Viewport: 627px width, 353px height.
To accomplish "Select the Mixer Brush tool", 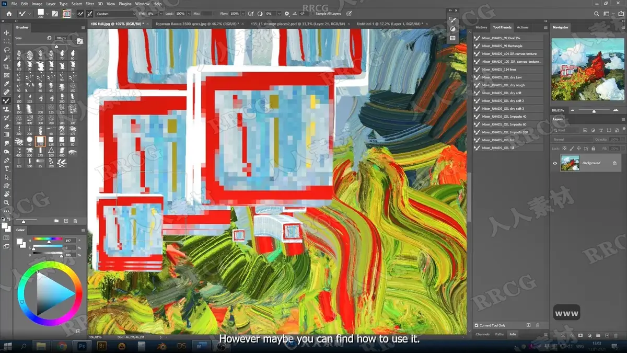I will point(7,100).
